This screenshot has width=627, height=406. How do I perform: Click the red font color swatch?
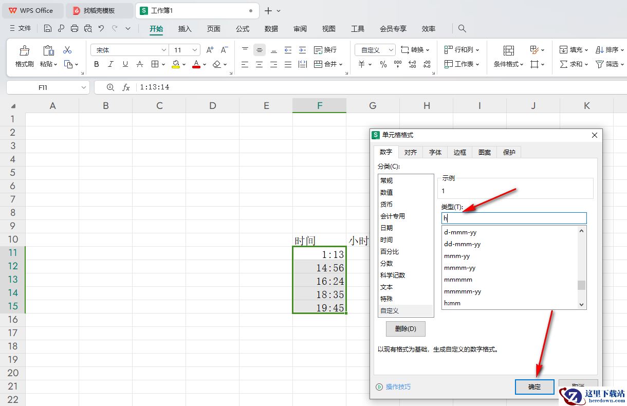point(196,64)
